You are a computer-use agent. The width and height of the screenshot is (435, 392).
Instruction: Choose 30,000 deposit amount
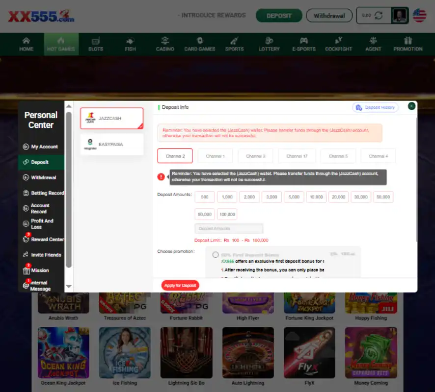pos(361,197)
